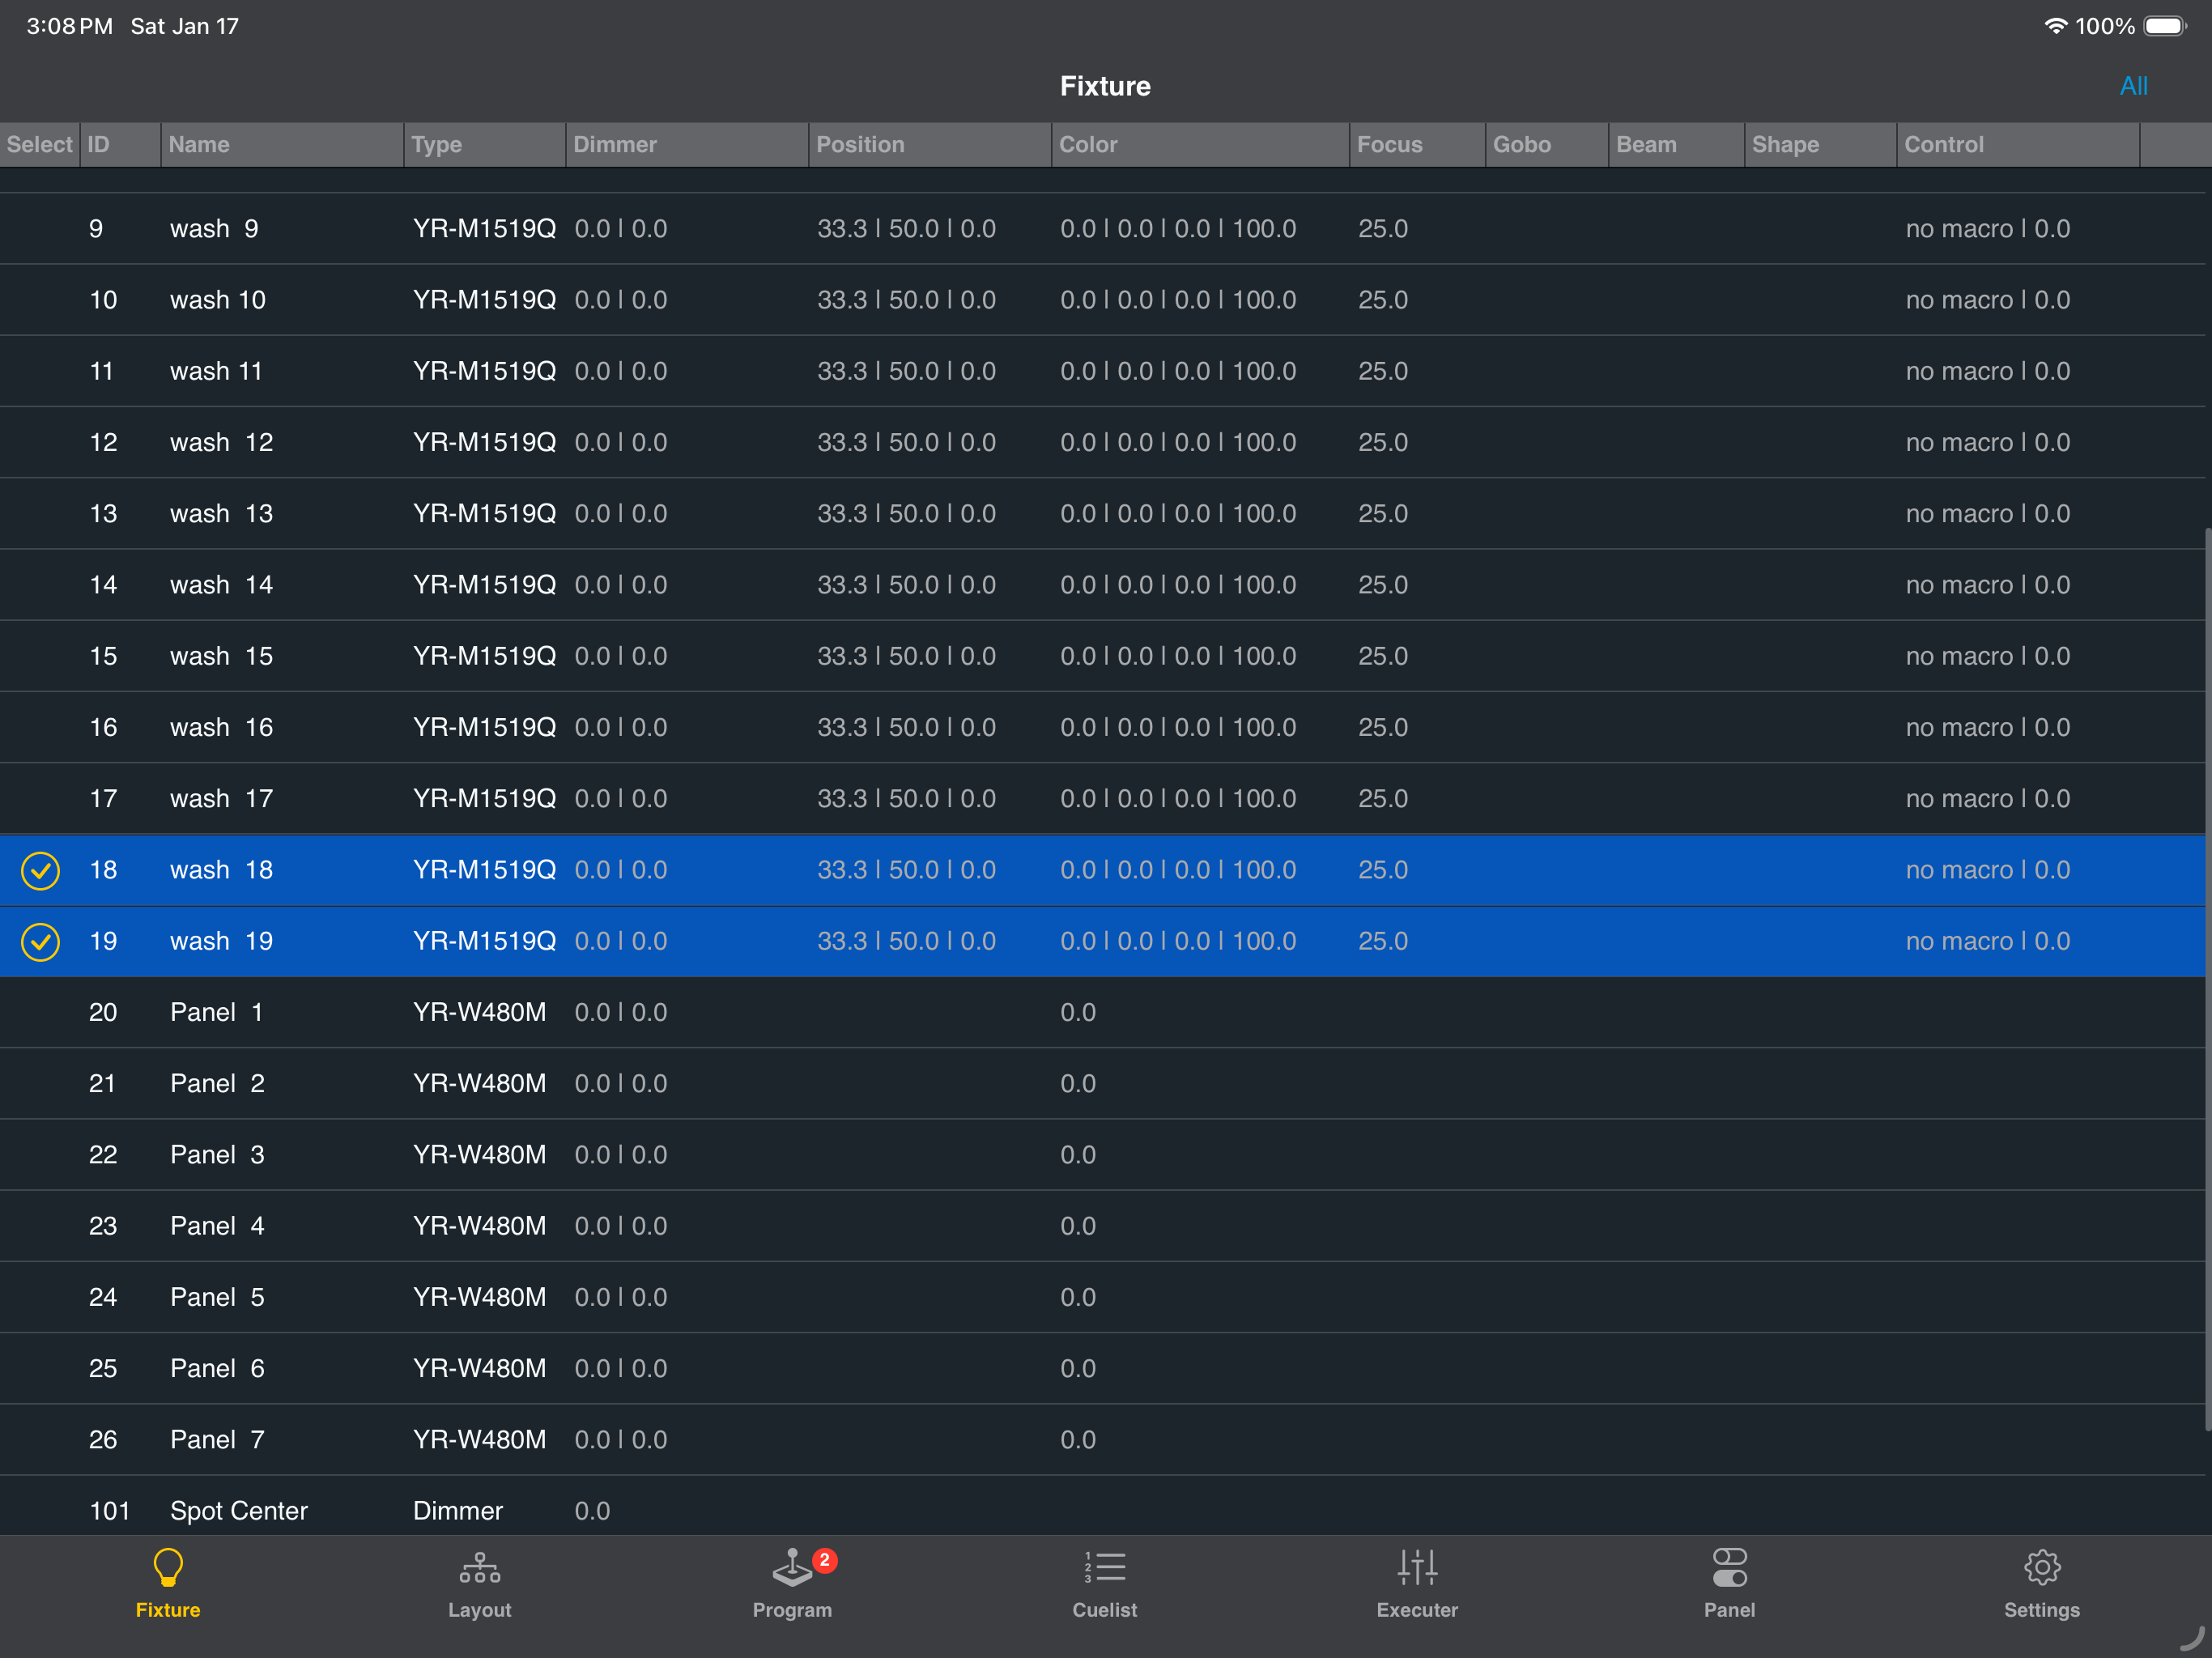Select the wash 13 name
This screenshot has width=2212, height=1658.
221,514
